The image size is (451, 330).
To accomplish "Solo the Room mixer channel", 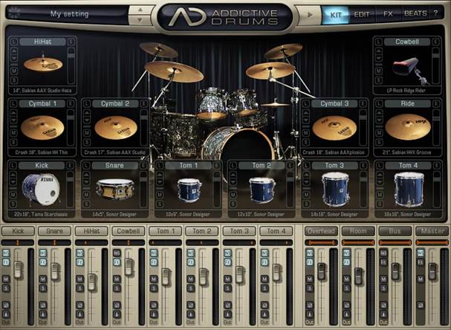I will (346, 288).
